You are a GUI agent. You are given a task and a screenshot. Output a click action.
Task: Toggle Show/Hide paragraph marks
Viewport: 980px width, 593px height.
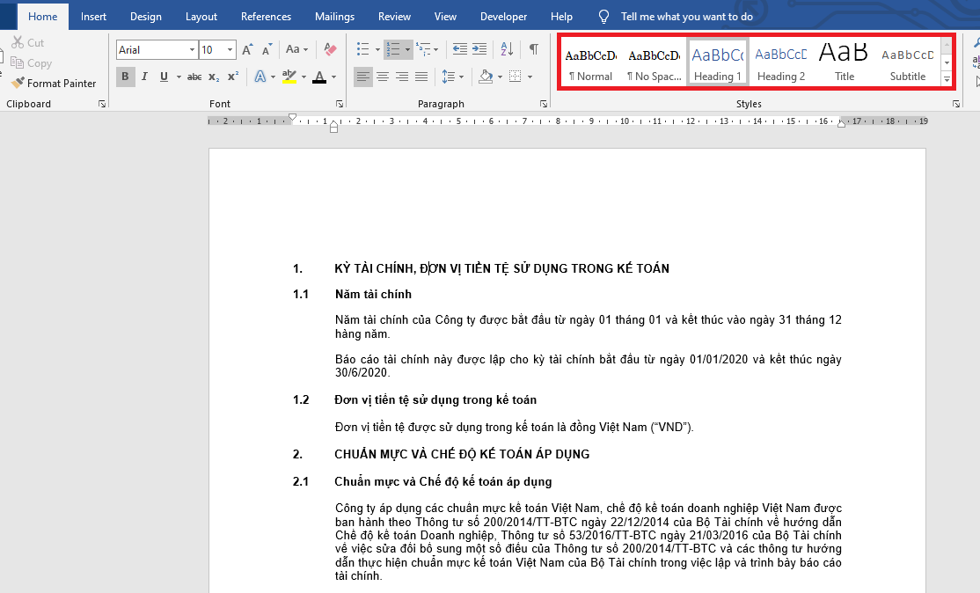[x=534, y=48]
